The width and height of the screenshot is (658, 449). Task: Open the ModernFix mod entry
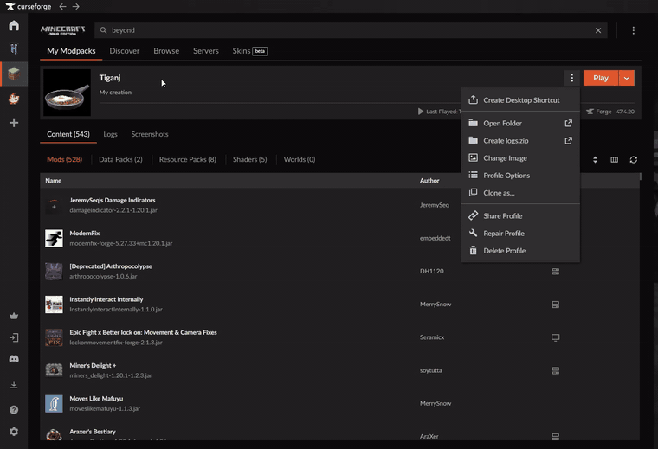tap(84, 233)
